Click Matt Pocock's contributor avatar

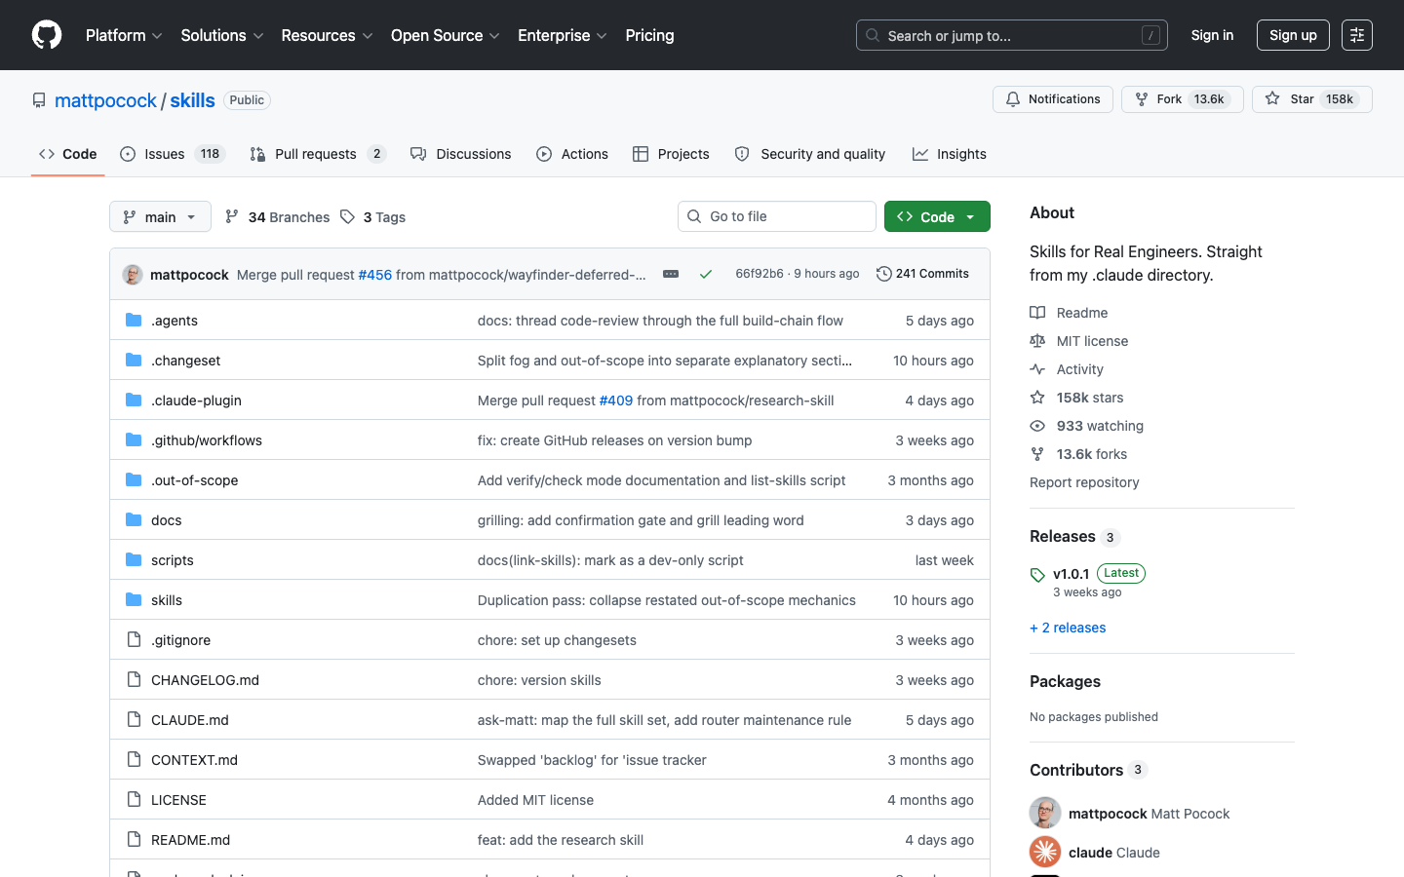(x=1045, y=813)
